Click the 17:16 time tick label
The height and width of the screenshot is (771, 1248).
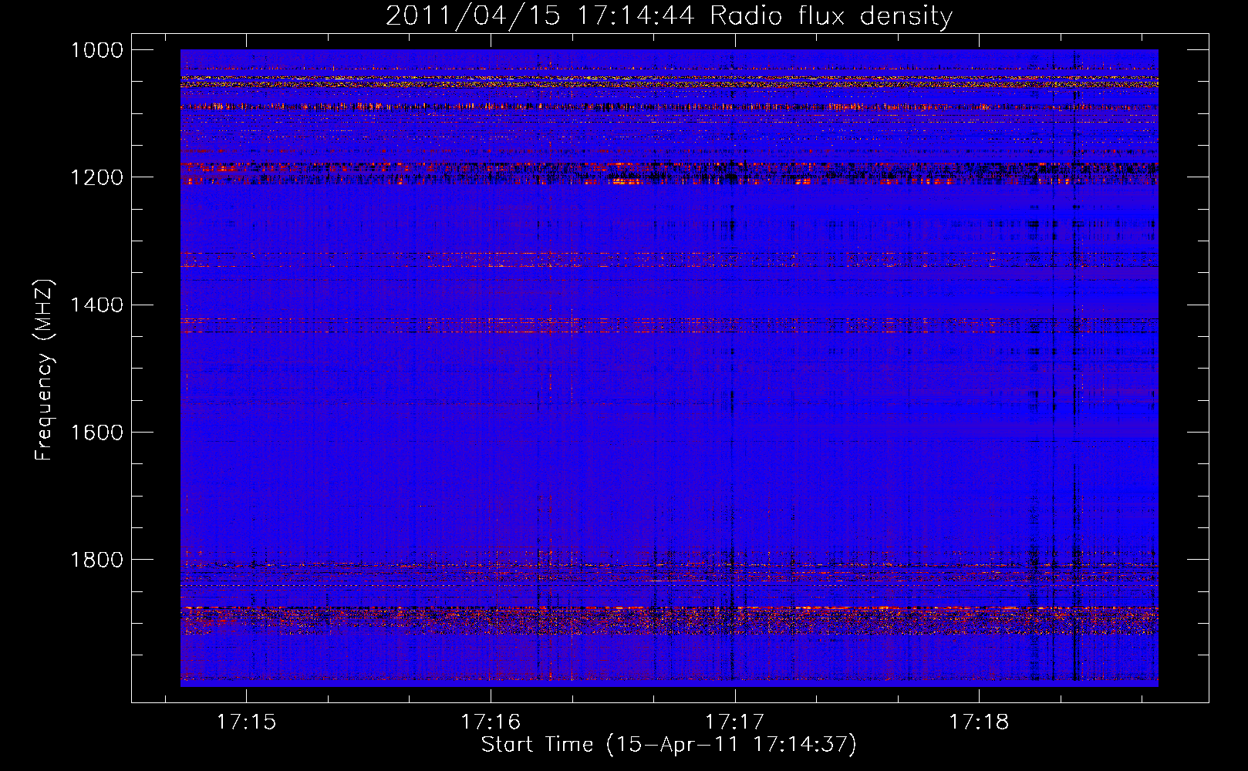[491, 722]
